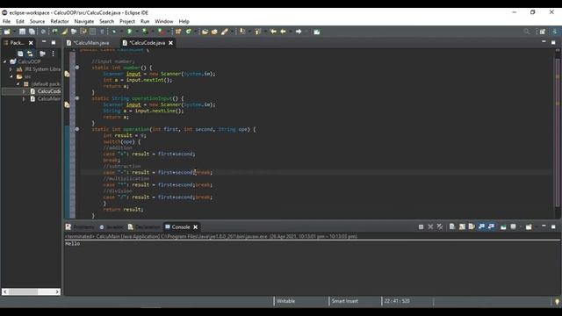The image size is (562, 316).
Task: Click the Open Type toolbar icon
Action: pos(205,32)
